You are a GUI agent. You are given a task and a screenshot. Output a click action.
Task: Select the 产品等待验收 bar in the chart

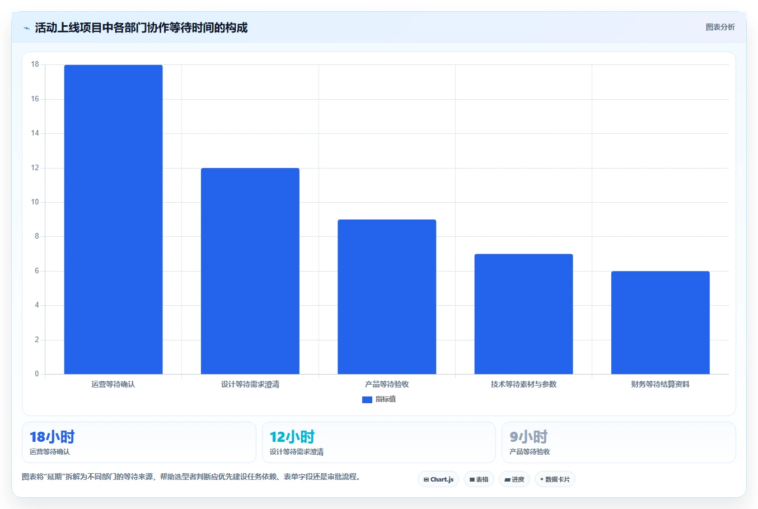click(387, 297)
